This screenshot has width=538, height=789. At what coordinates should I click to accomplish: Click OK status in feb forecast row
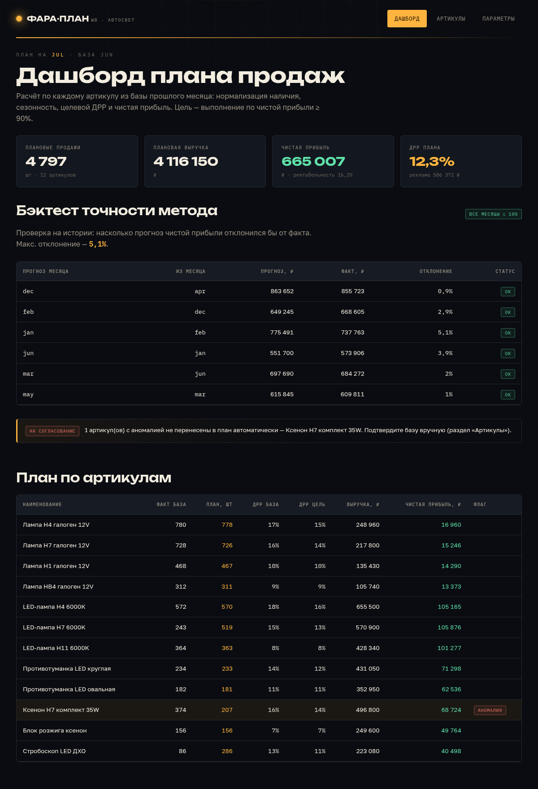[x=508, y=312]
